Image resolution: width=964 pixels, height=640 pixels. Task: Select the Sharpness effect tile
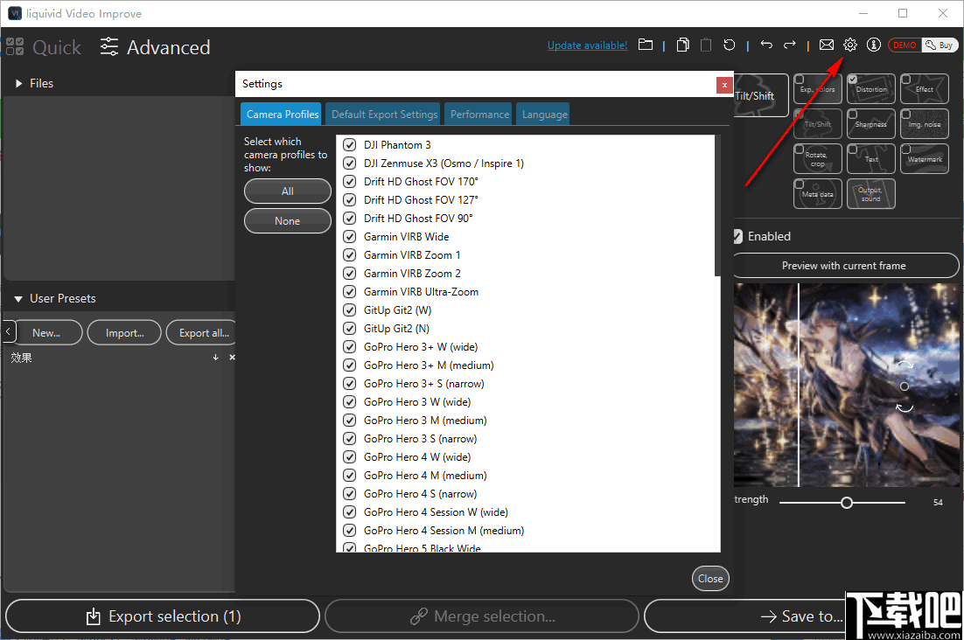tap(871, 124)
